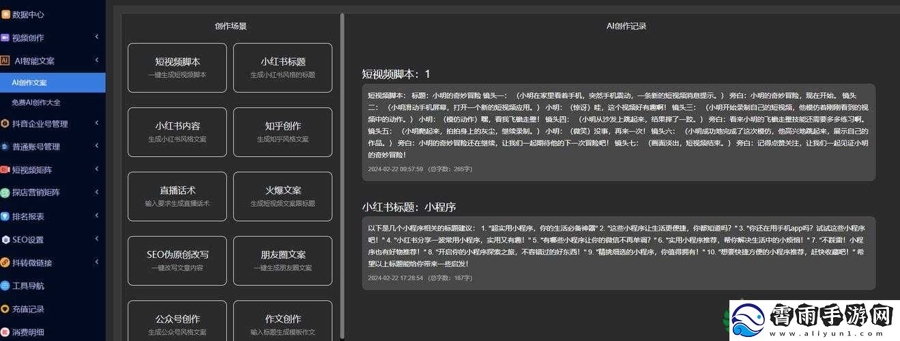Click the 排名报表 sidebar icon

(5, 216)
